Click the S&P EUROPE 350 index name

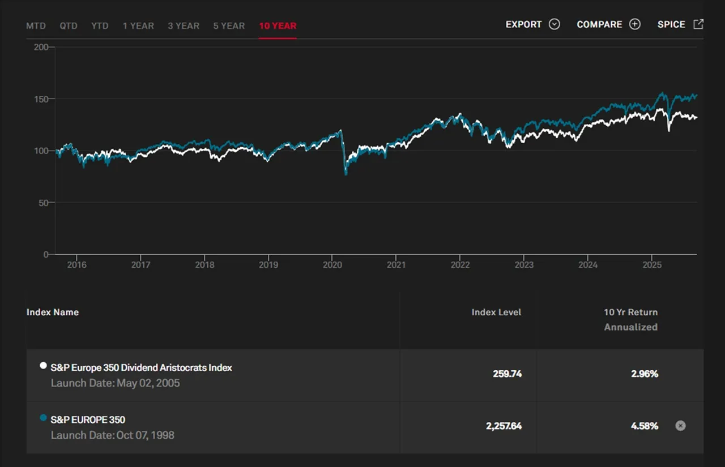tap(88, 419)
